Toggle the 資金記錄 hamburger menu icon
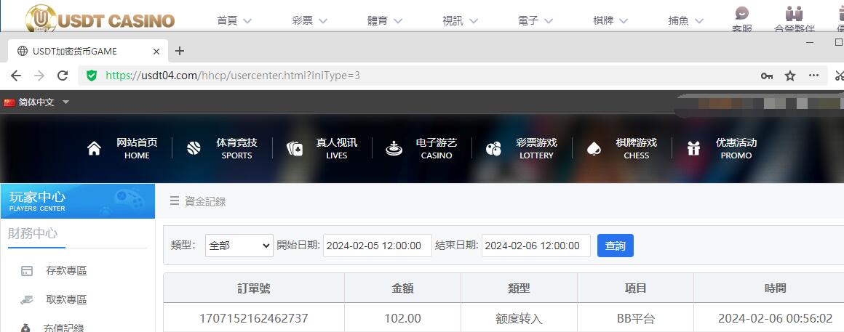This screenshot has width=844, height=332. point(175,201)
